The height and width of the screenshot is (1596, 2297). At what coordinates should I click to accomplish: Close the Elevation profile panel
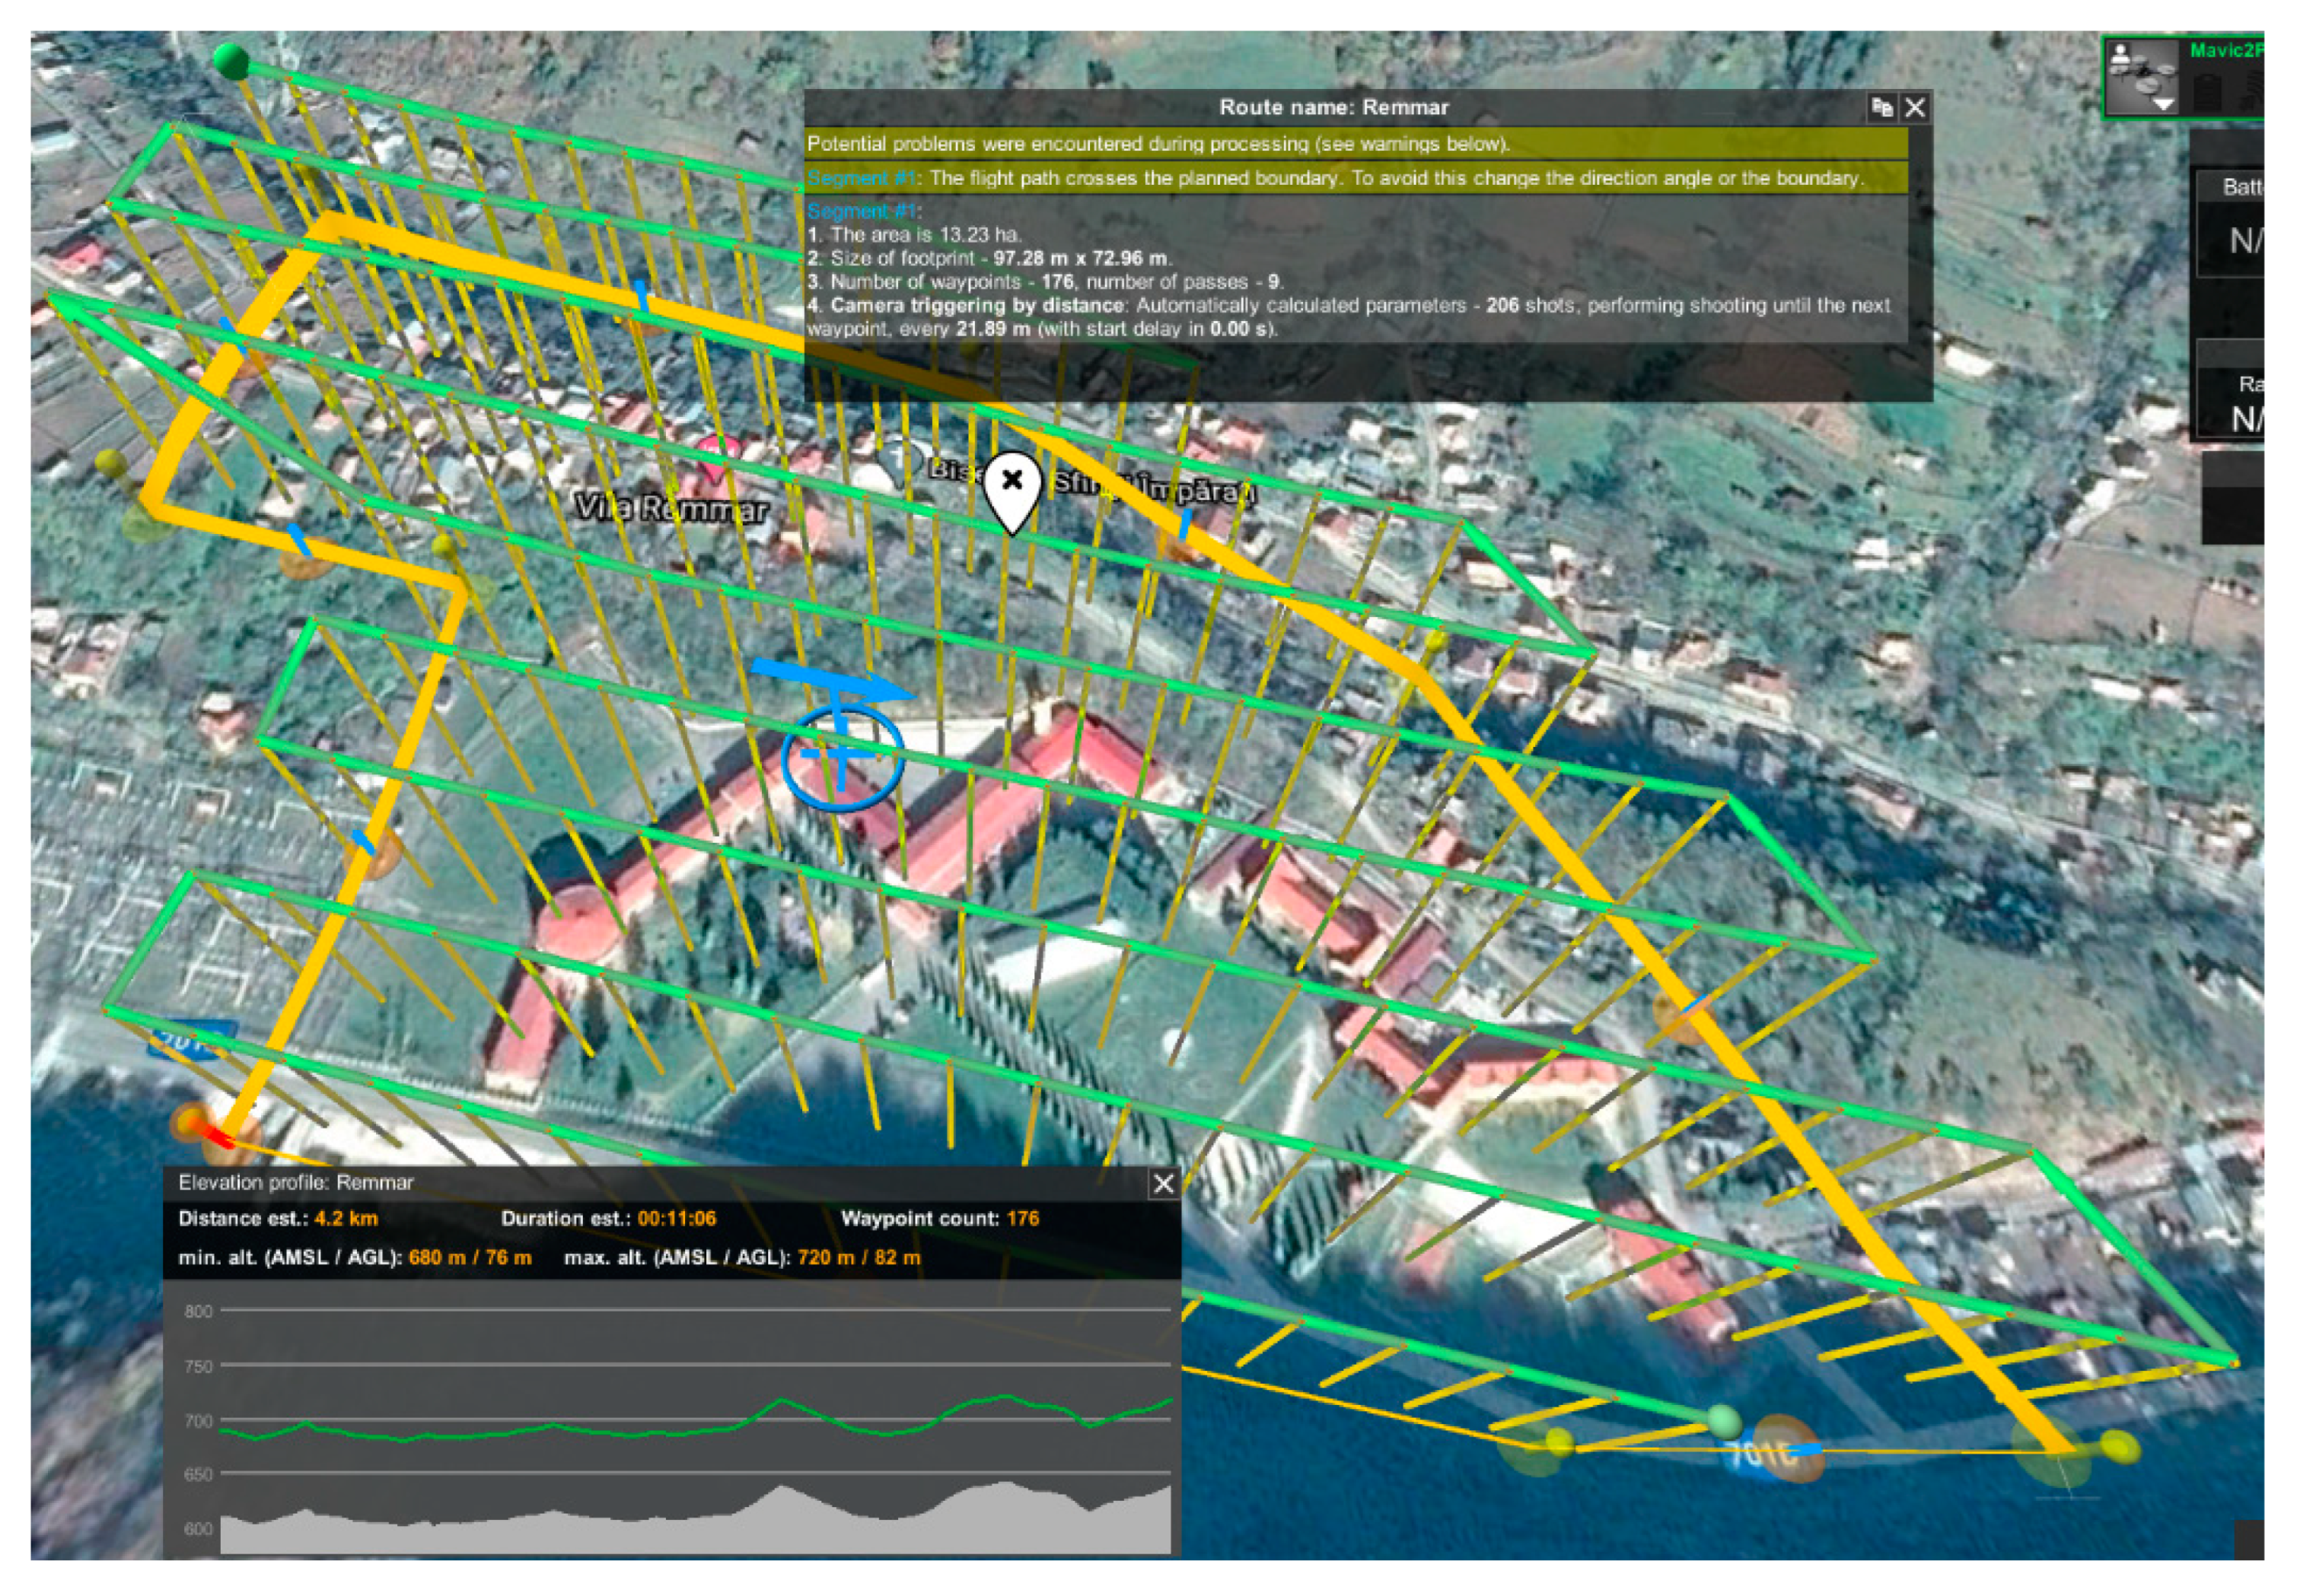click(x=1162, y=1184)
